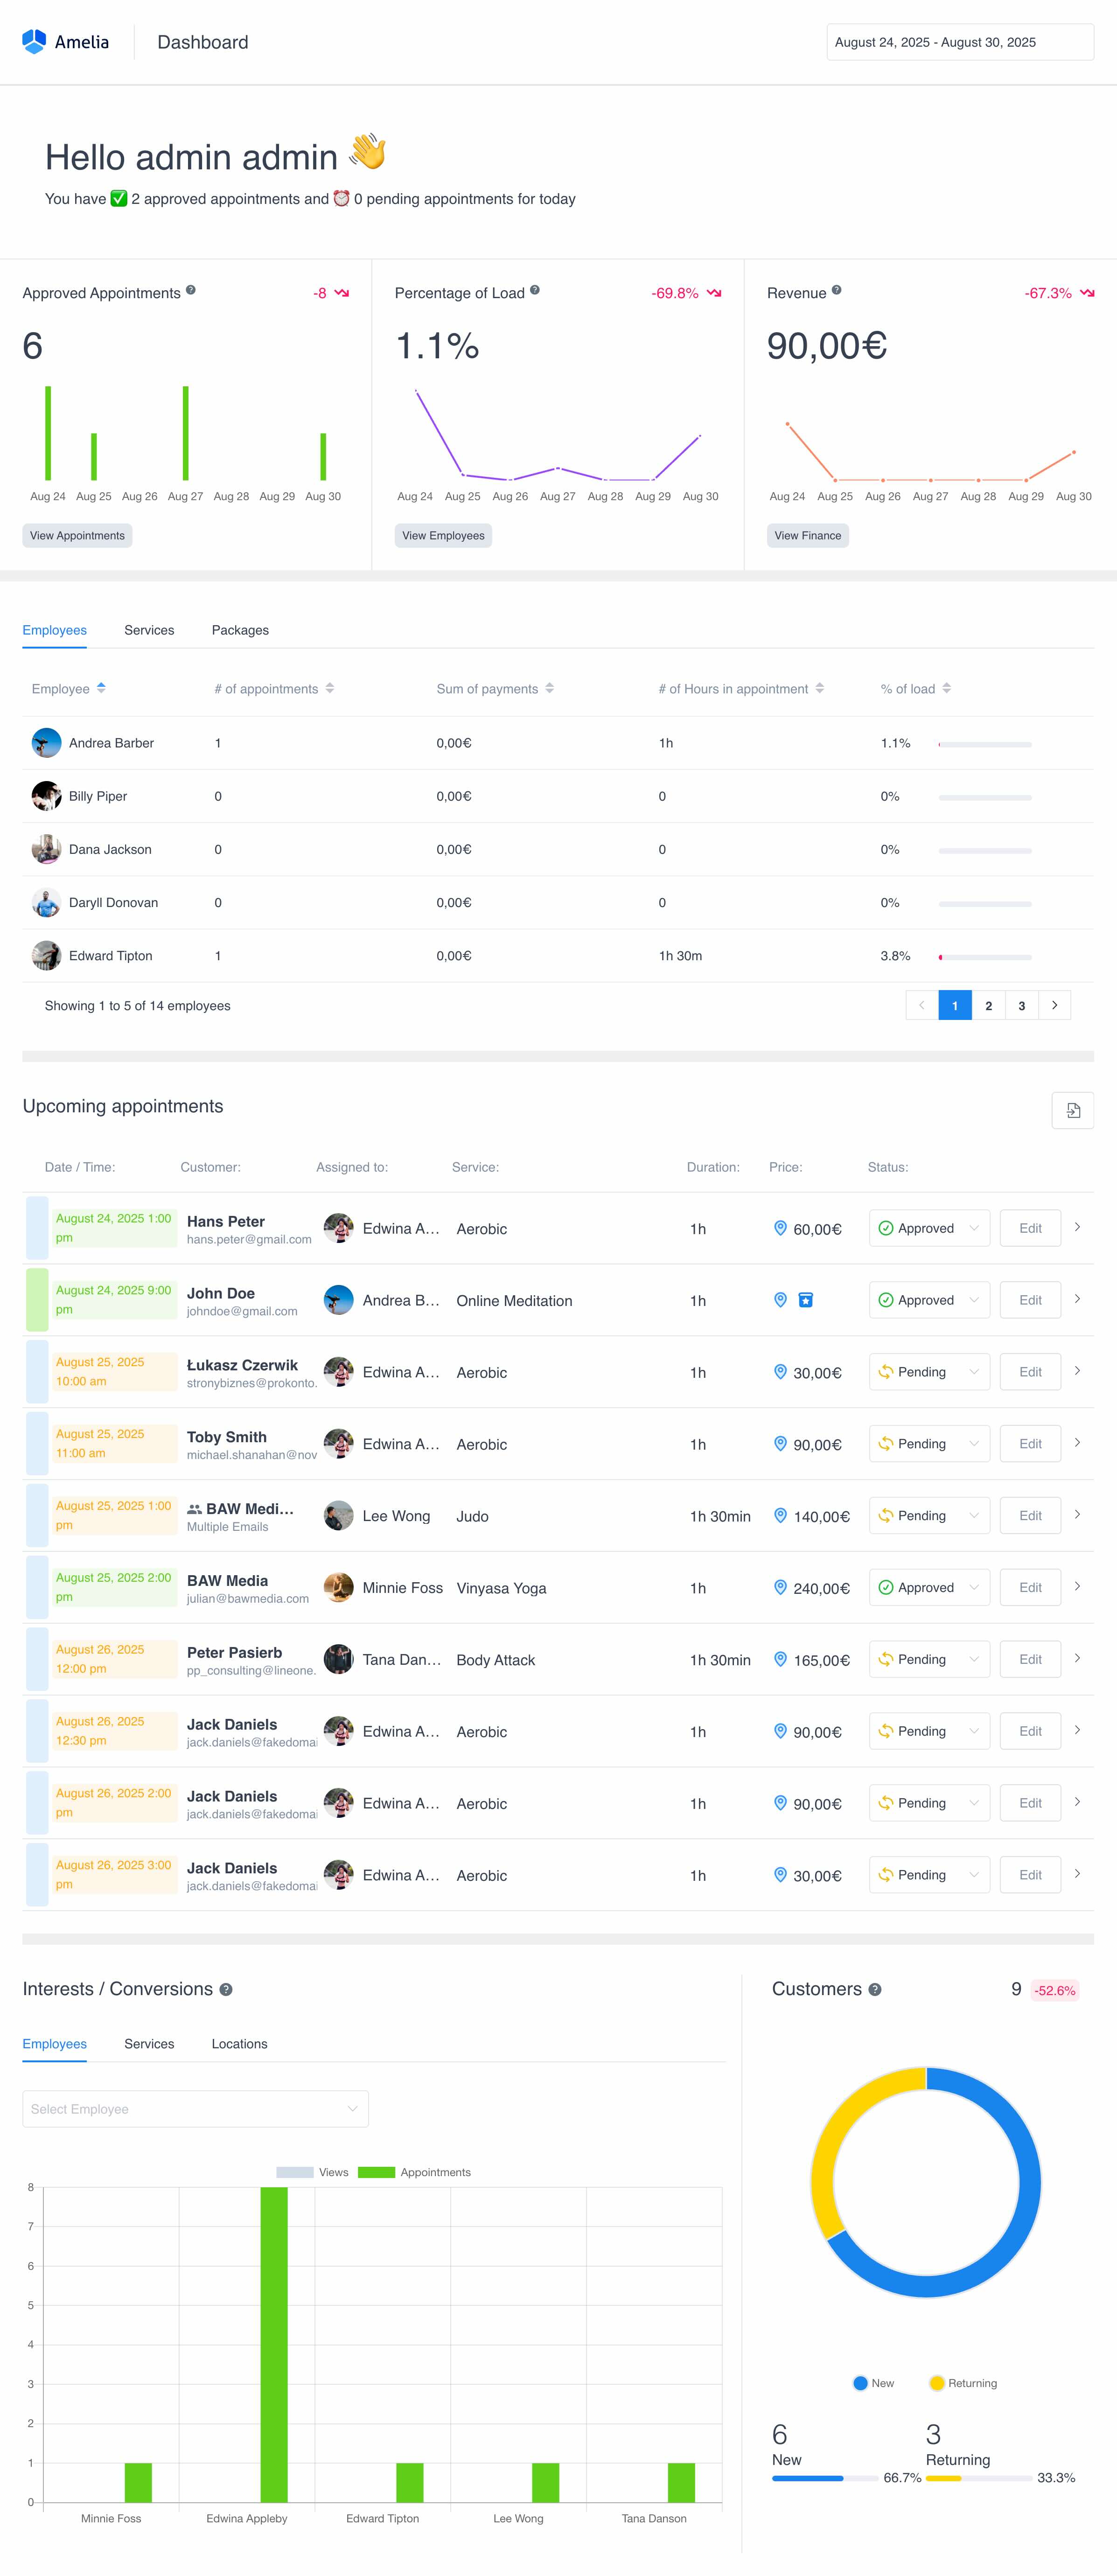The width and height of the screenshot is (1117, 2576).
Task: Edit the Hans Peter appointment
Action: 1031,1228
